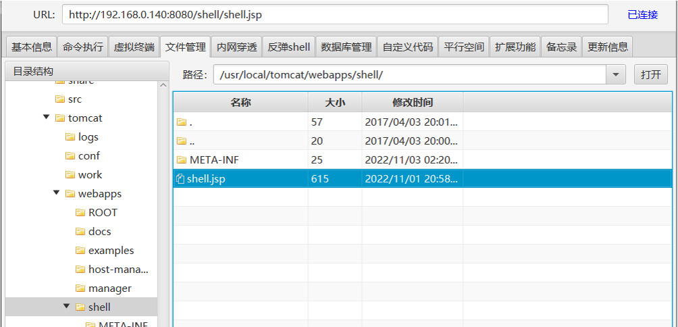Click the META-INF folder icon in file list
Viewport: 678px width, 327px height.
click(x=182, y=160)
